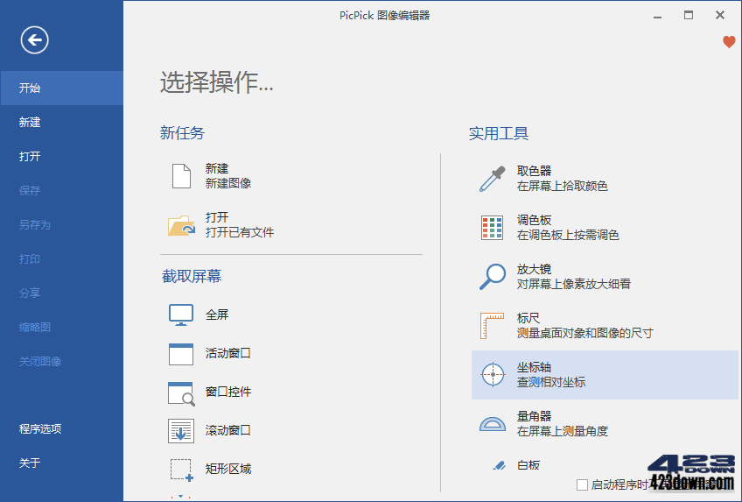Toggle the startup checkbox at bottom

point(582,484)
